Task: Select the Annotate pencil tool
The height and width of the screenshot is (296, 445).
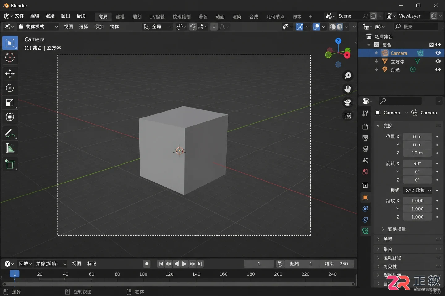Action: point(10,133)
